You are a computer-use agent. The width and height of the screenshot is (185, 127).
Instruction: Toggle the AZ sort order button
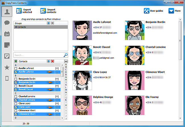click(x=66, y=61)
